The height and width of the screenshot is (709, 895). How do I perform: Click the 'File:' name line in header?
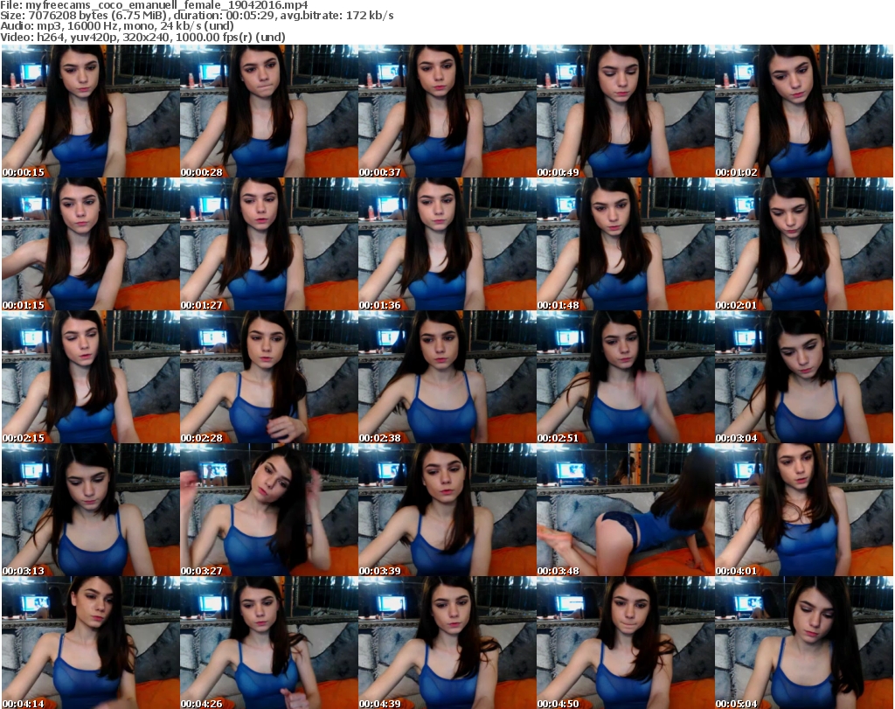[x=154, y=4]
